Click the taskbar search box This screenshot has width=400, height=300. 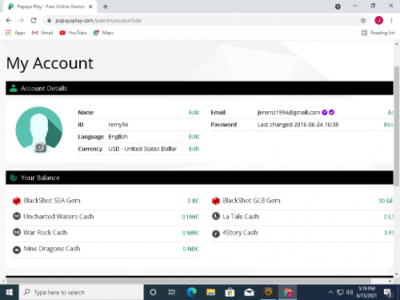[x=82, y=292]
